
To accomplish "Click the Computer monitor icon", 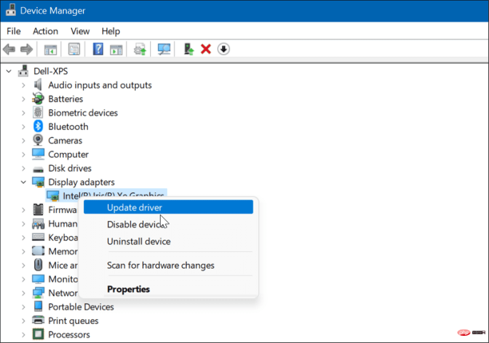I will click(38, 154).
